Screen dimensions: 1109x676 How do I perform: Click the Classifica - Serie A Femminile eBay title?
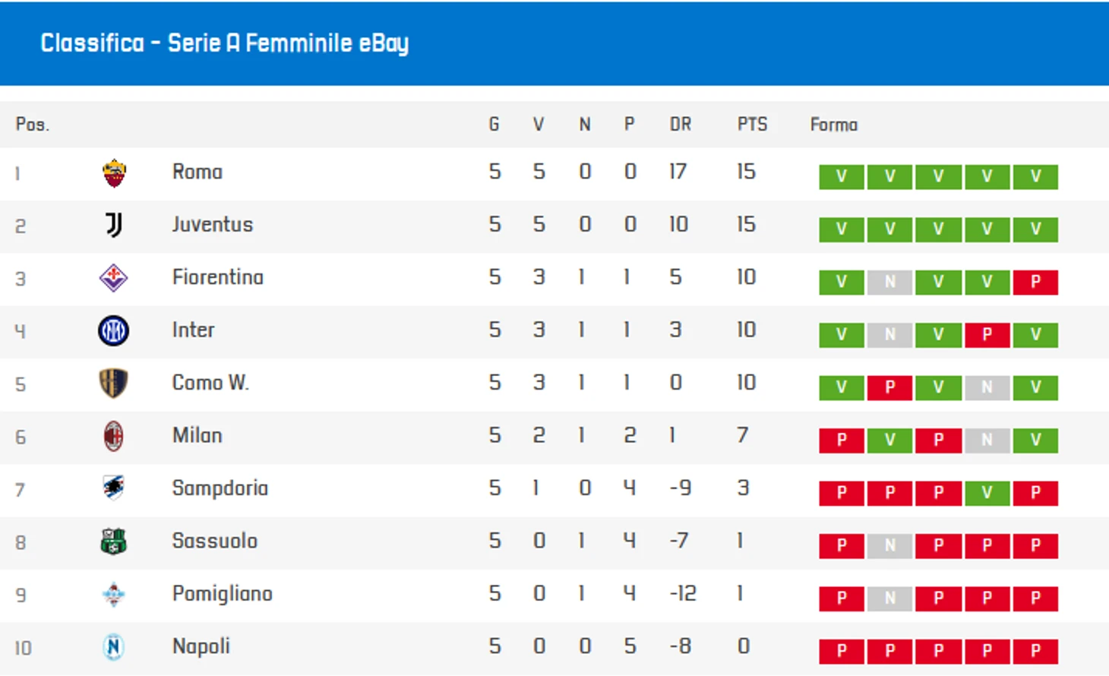tap(225, 43)
